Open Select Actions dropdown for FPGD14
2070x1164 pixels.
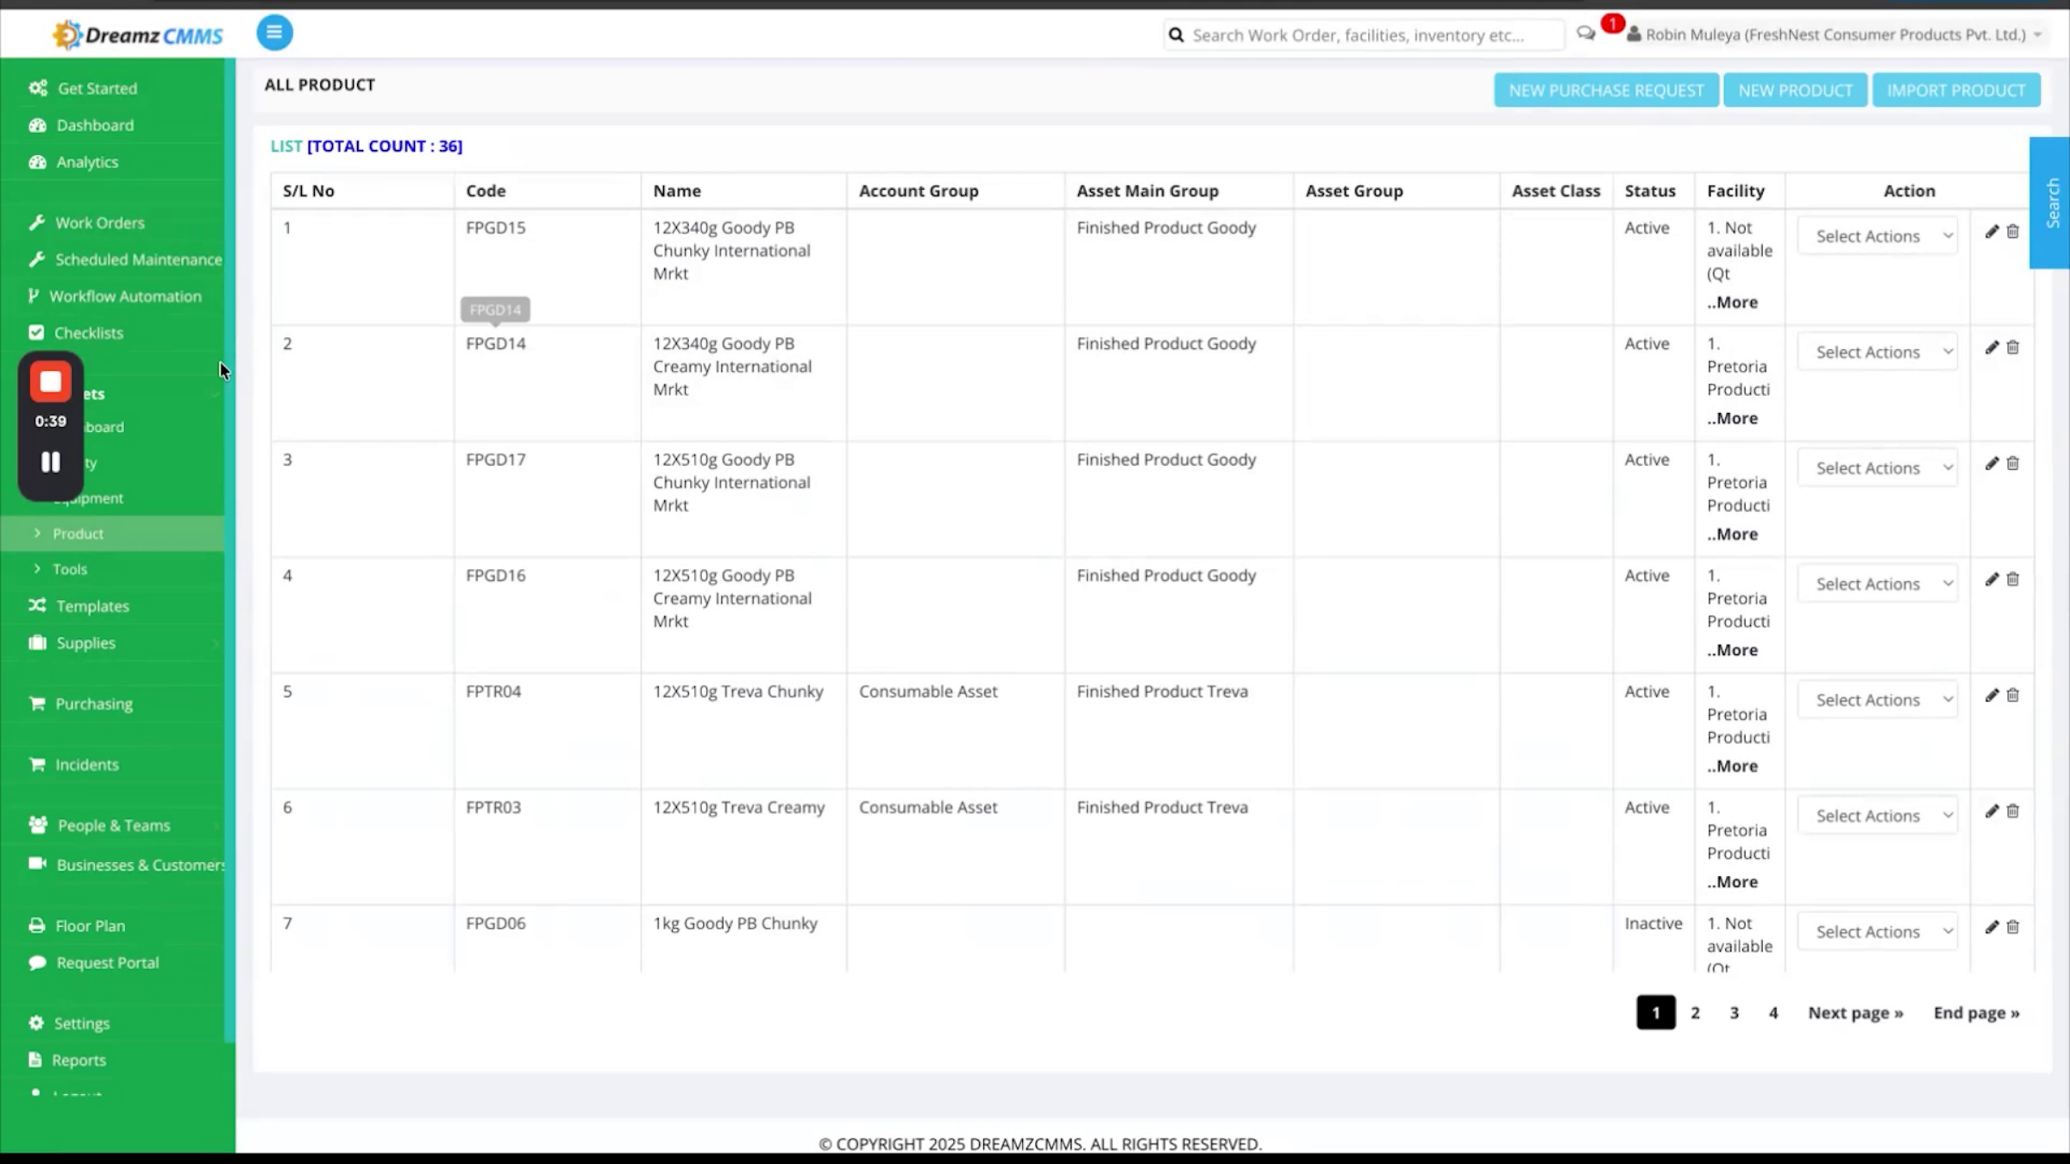coord(1878,352)
